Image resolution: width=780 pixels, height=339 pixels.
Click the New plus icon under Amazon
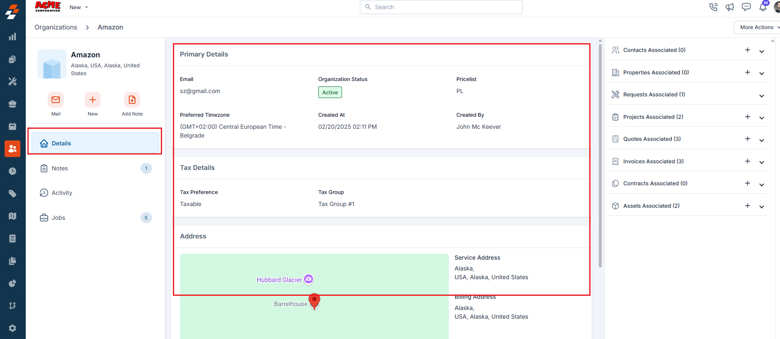point(93,100)
